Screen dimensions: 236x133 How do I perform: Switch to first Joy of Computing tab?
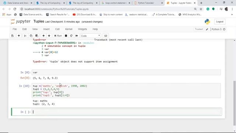tap(50, 3)
